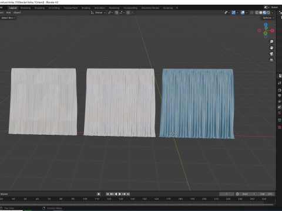Click the Start frame field

tap(249, 194)
